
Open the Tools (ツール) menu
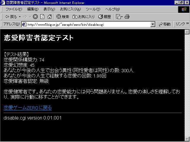pyautogui.click(x=93, y=9)
